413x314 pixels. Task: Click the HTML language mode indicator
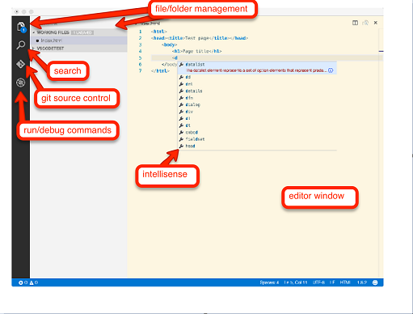(x=345, y=282)
